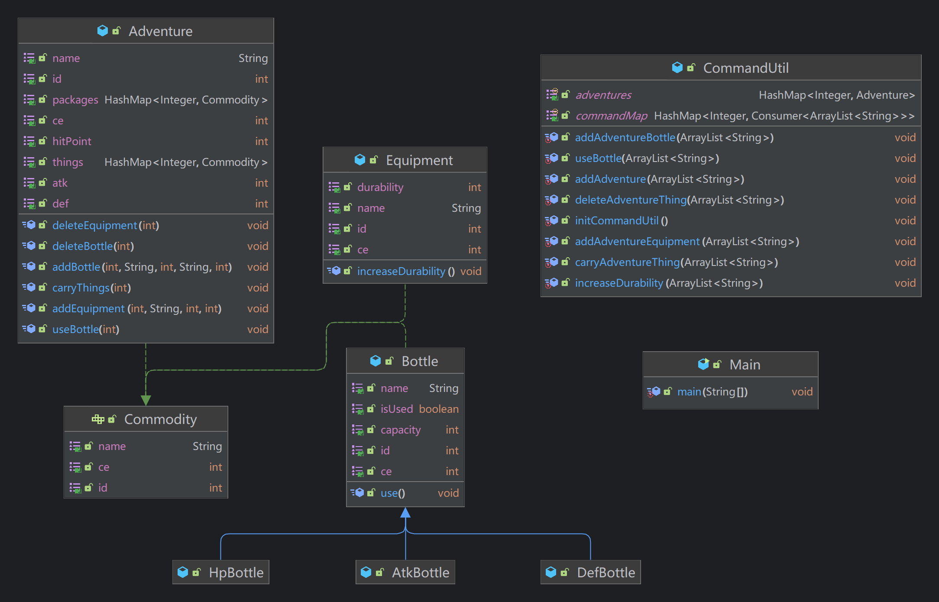The width and height of the screenshot is (939, 602).
Task: Click the main(String[]) method entry
Action: [712, 392]
